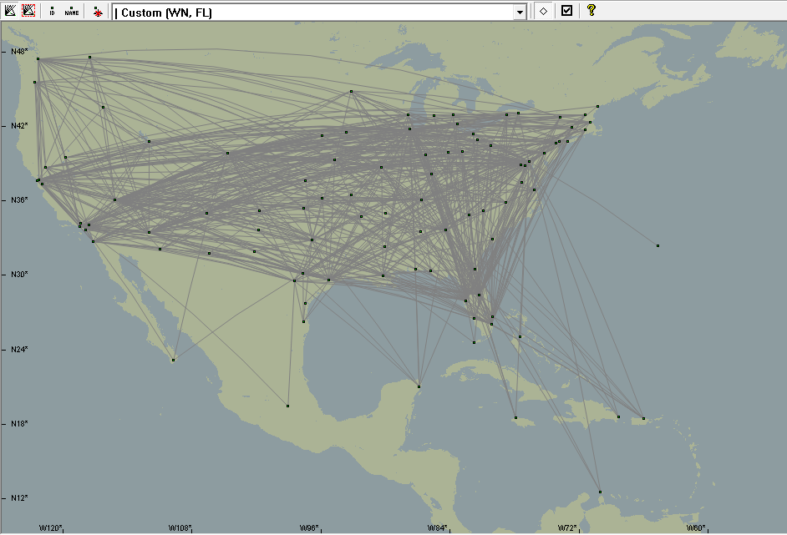787x535 pixels.
Task: Click the W120° longitude label
Action: (x=51, y=528)
